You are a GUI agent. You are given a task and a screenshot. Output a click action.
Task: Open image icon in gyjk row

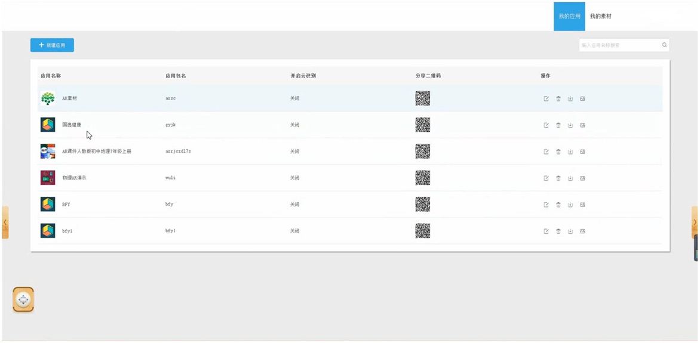(x=582, y=125)
